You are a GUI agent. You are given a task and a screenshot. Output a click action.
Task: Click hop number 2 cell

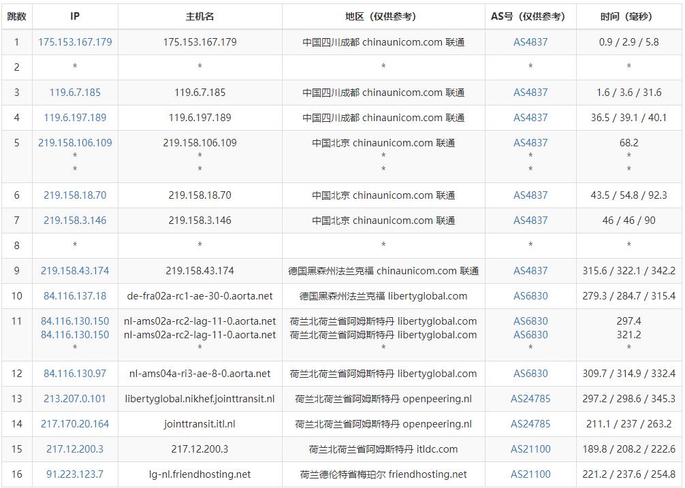click(x=16, y=67)
